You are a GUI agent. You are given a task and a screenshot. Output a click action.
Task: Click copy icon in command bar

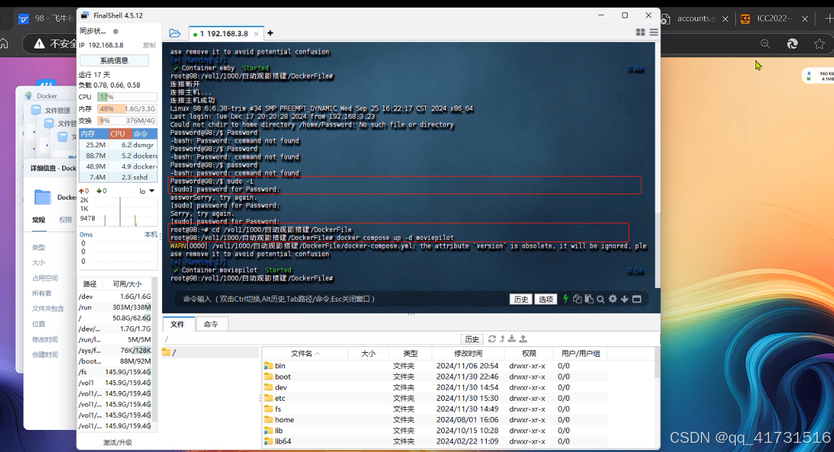coord(577,299)
